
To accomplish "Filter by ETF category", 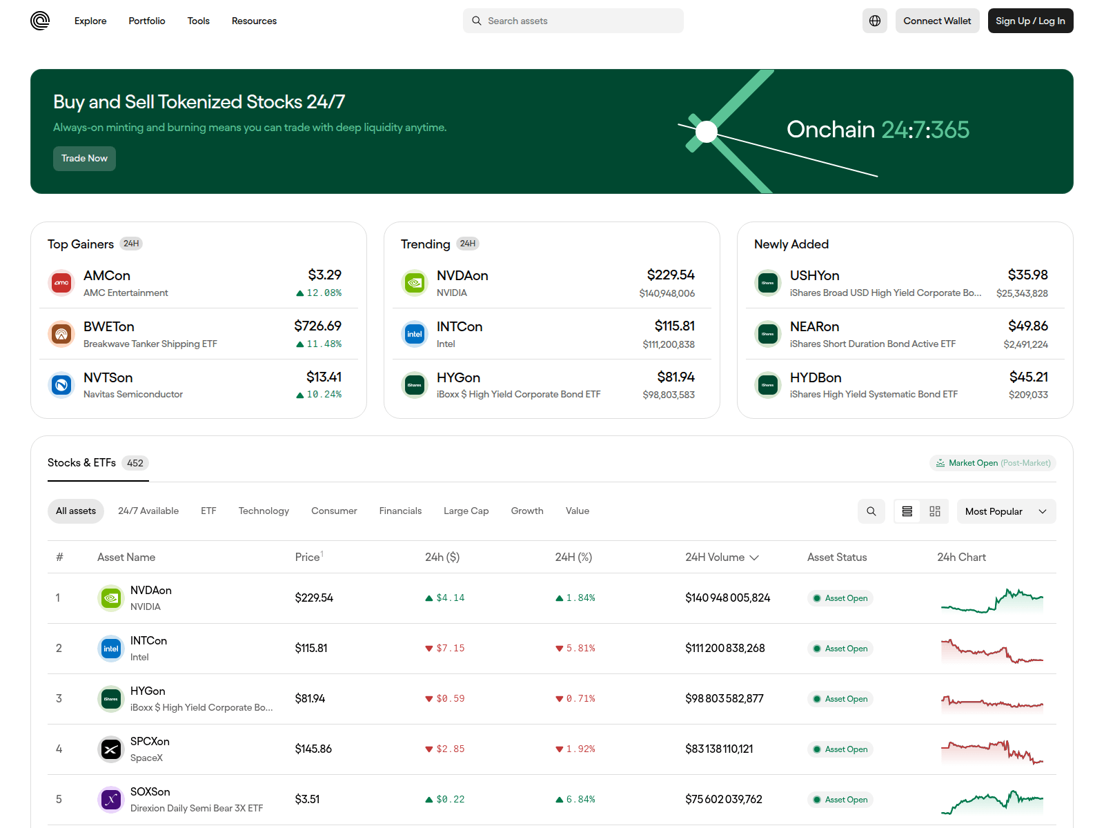I will (x=208, y=511).
